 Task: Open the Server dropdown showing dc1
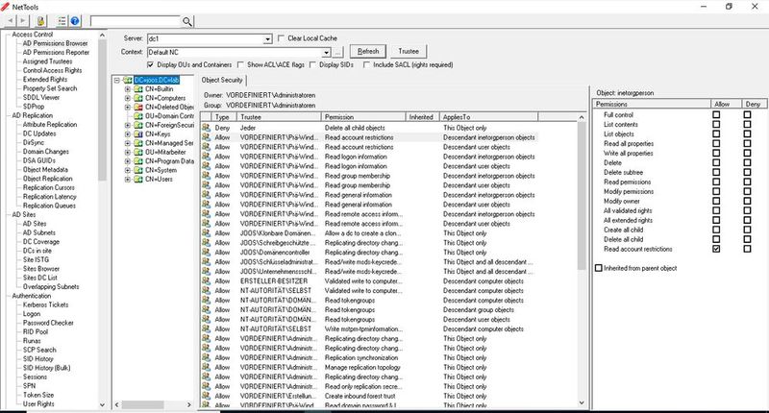click(x=267, y=38)
